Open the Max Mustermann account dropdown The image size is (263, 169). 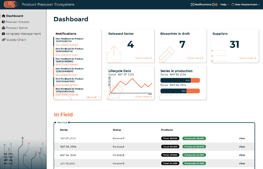pyautogui.click(x=247, y=5)
